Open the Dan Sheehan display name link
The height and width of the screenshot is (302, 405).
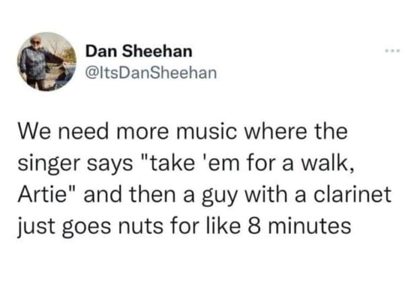139,51
